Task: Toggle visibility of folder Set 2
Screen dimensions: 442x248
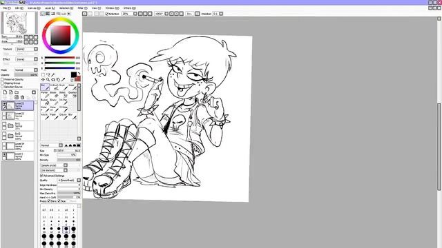Action: (4, 134)
